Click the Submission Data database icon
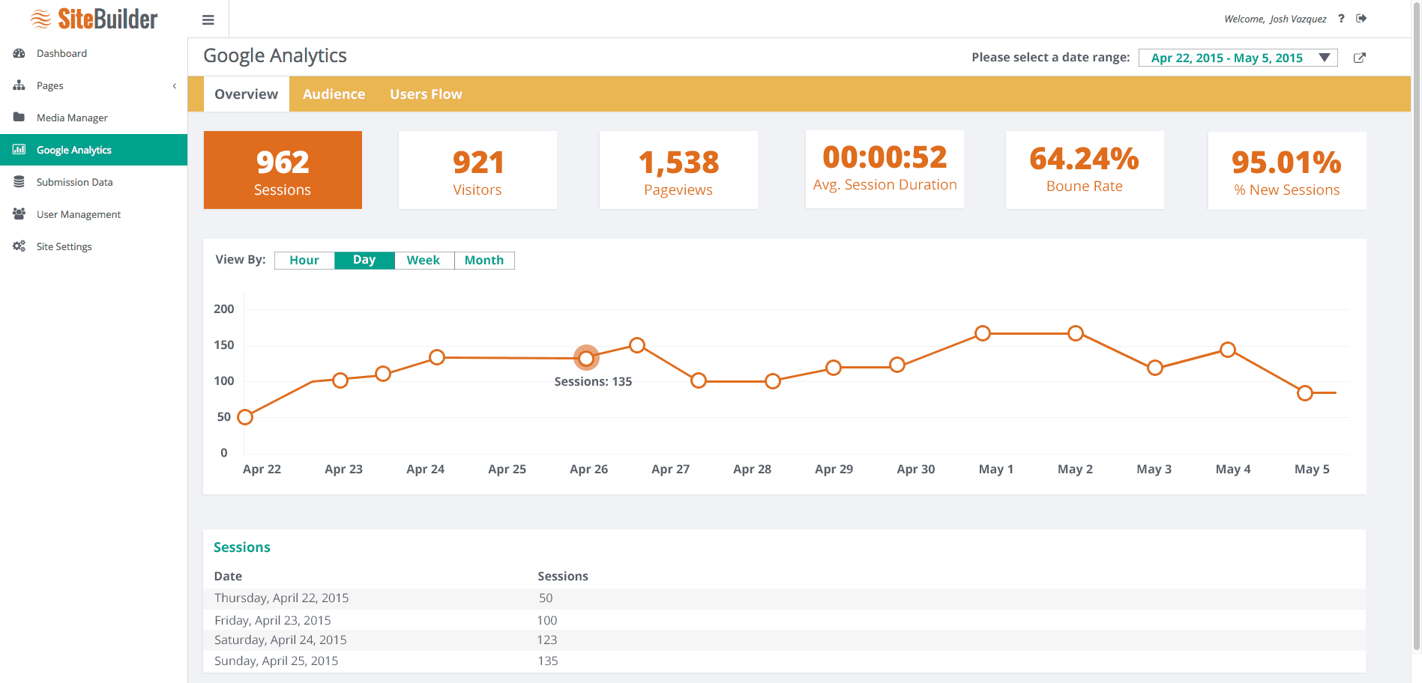 19,182
